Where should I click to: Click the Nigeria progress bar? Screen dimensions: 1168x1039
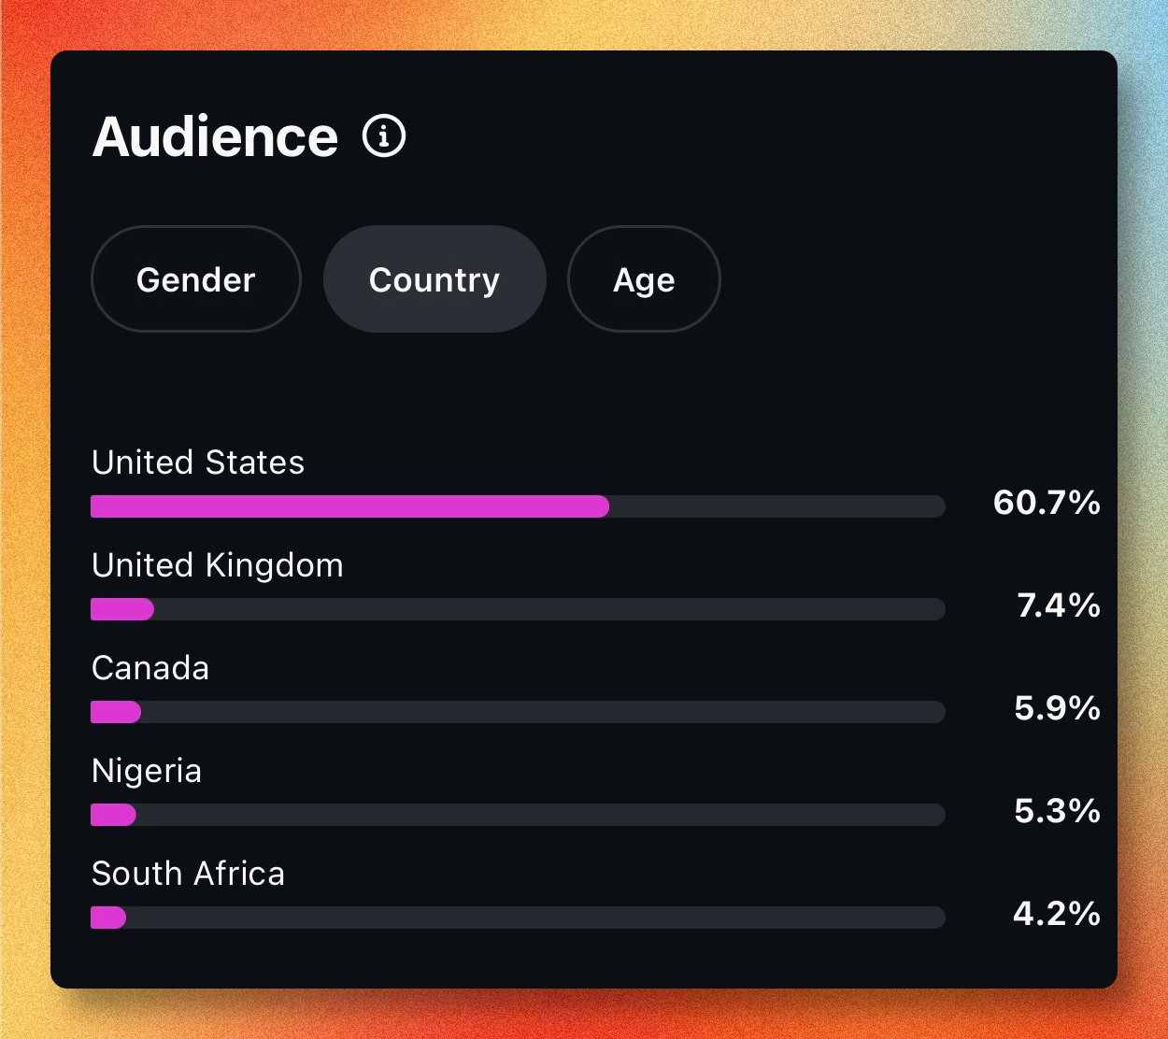[518, 815]
